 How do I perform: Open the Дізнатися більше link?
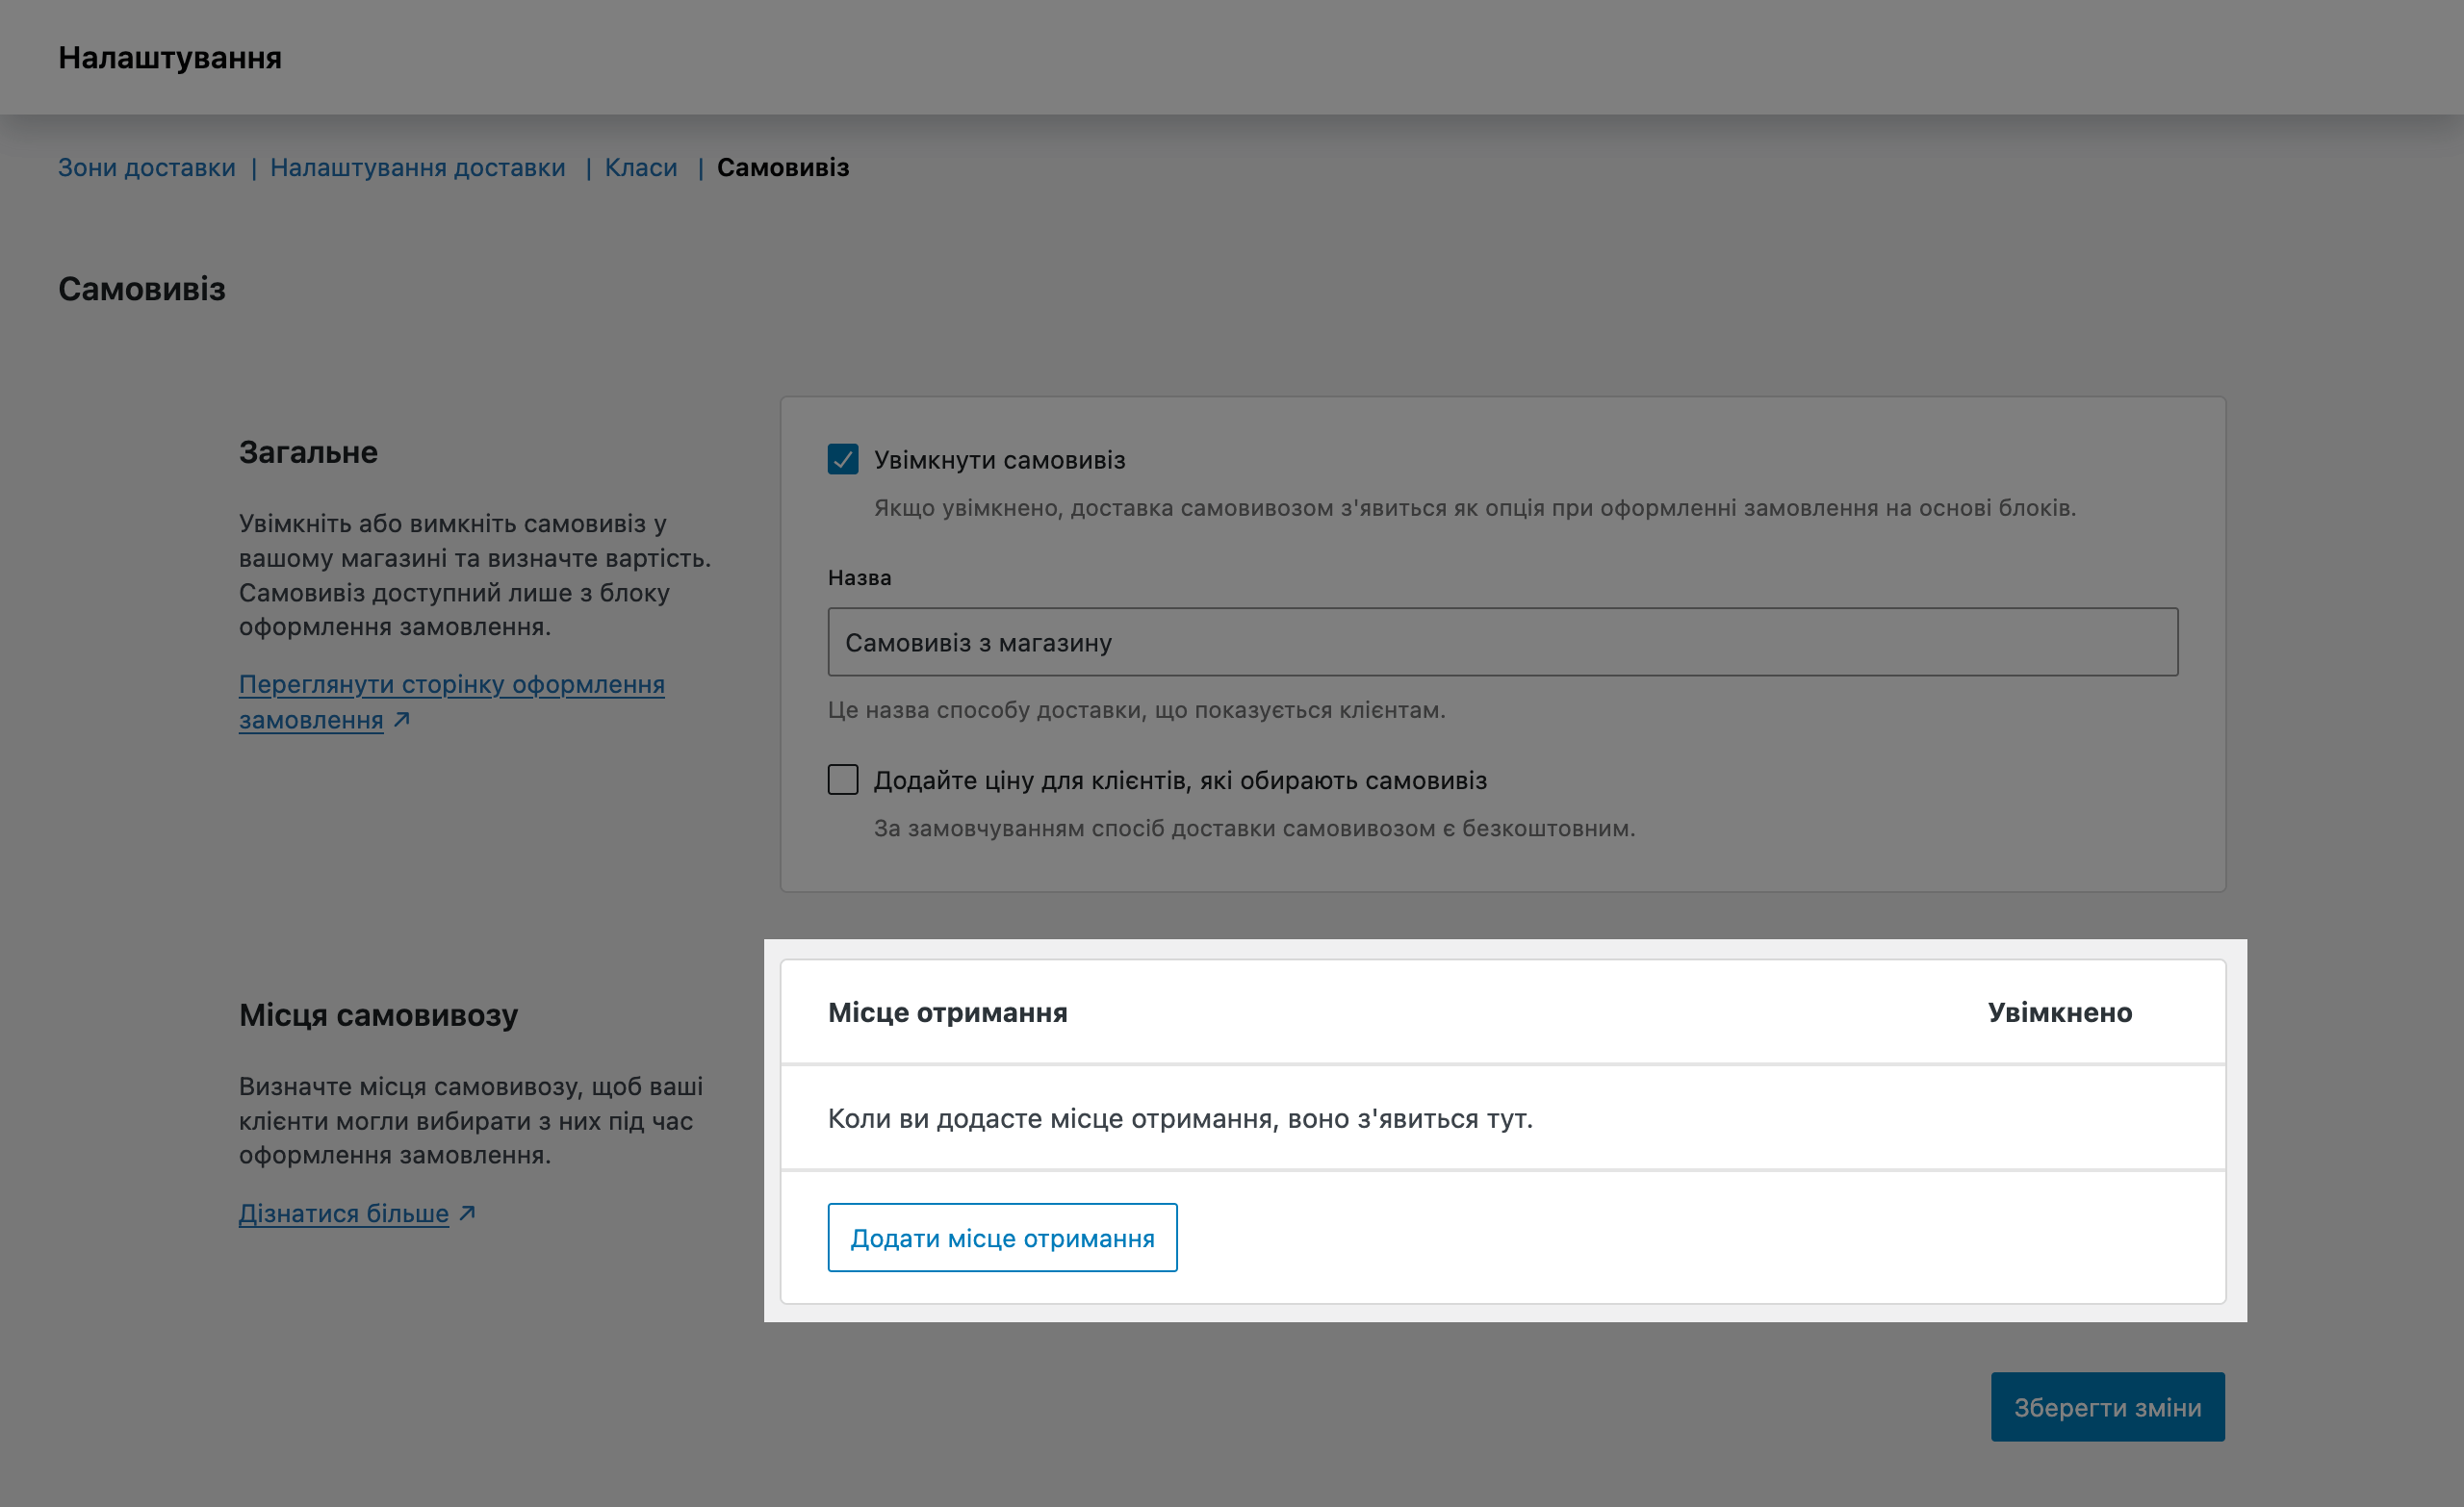coord(344,1213)
